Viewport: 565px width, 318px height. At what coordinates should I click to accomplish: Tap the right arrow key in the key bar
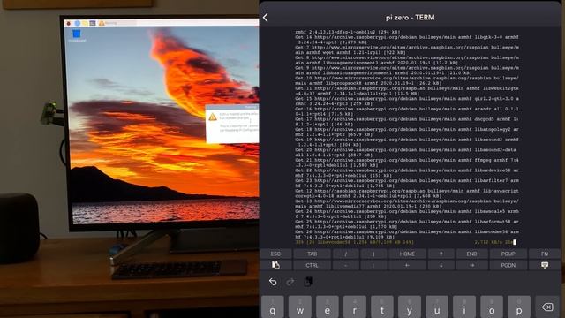(x=471, y=265)
